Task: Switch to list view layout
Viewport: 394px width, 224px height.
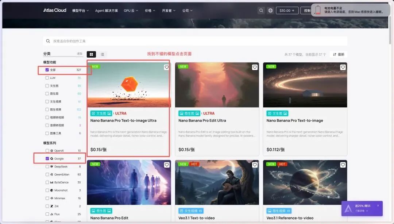Action: 102,54
